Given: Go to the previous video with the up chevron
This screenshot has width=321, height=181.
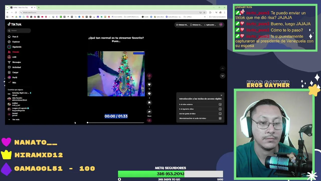Looking at the screenshot, I should point(222,68).
